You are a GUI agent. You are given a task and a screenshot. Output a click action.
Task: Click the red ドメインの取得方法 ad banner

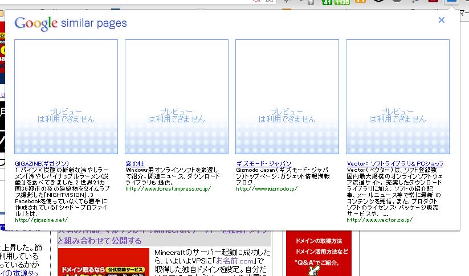[319, 253]
